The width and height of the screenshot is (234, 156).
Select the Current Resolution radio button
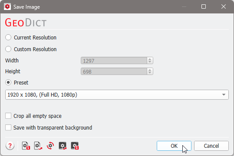(x=8, y=37)
